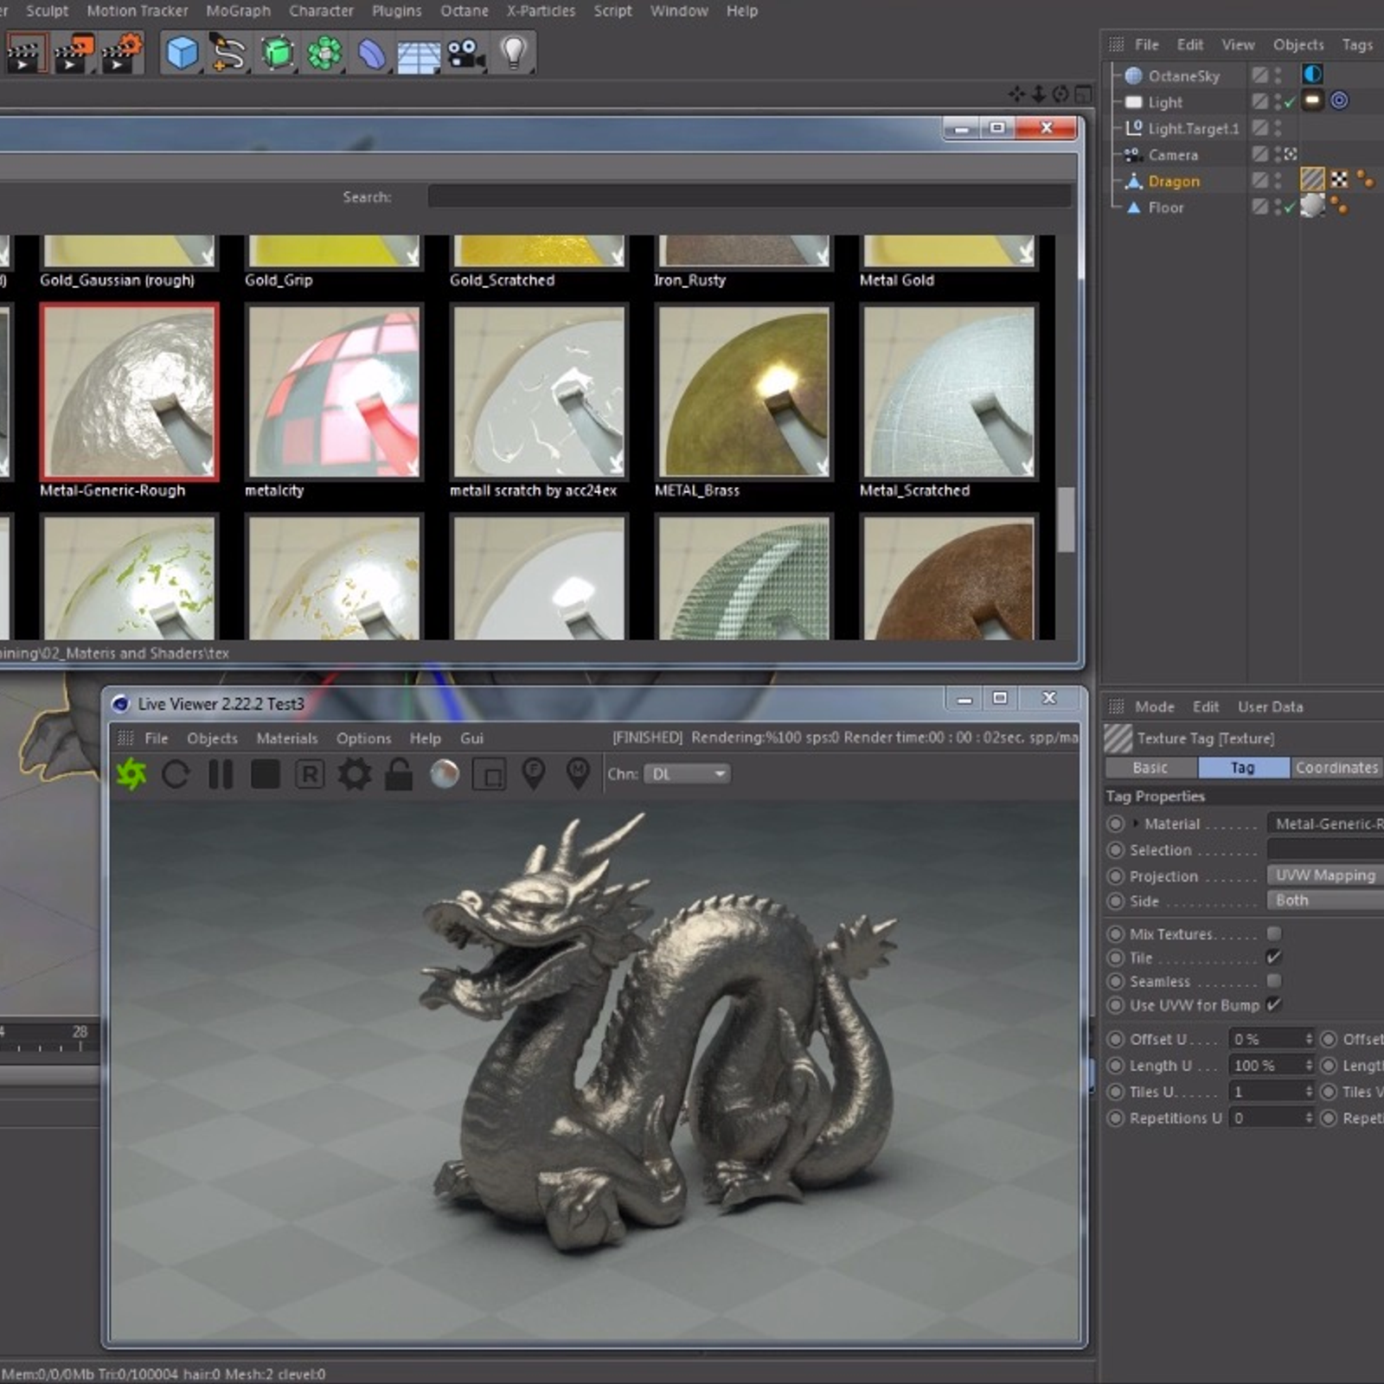
Task: Switch to the Basic tab
Action: pyautogui.click(x=1150, y=767)
